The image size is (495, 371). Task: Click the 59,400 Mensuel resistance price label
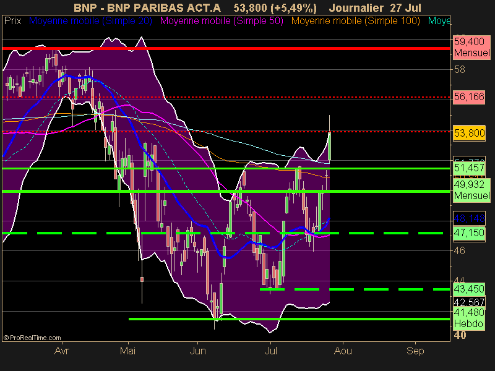[x=471, y=47]
